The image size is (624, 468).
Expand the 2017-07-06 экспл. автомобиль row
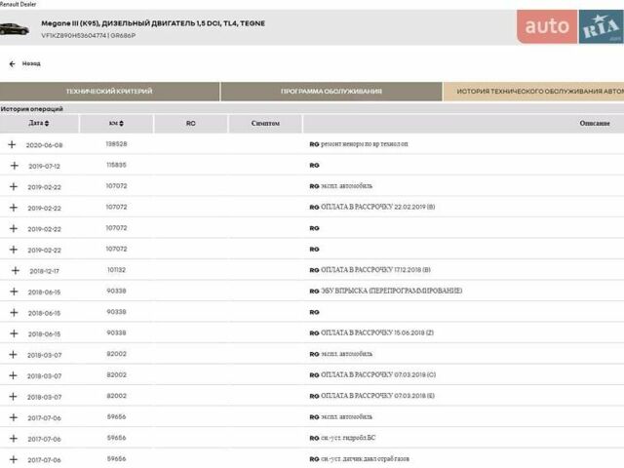[x=14, y=417]
